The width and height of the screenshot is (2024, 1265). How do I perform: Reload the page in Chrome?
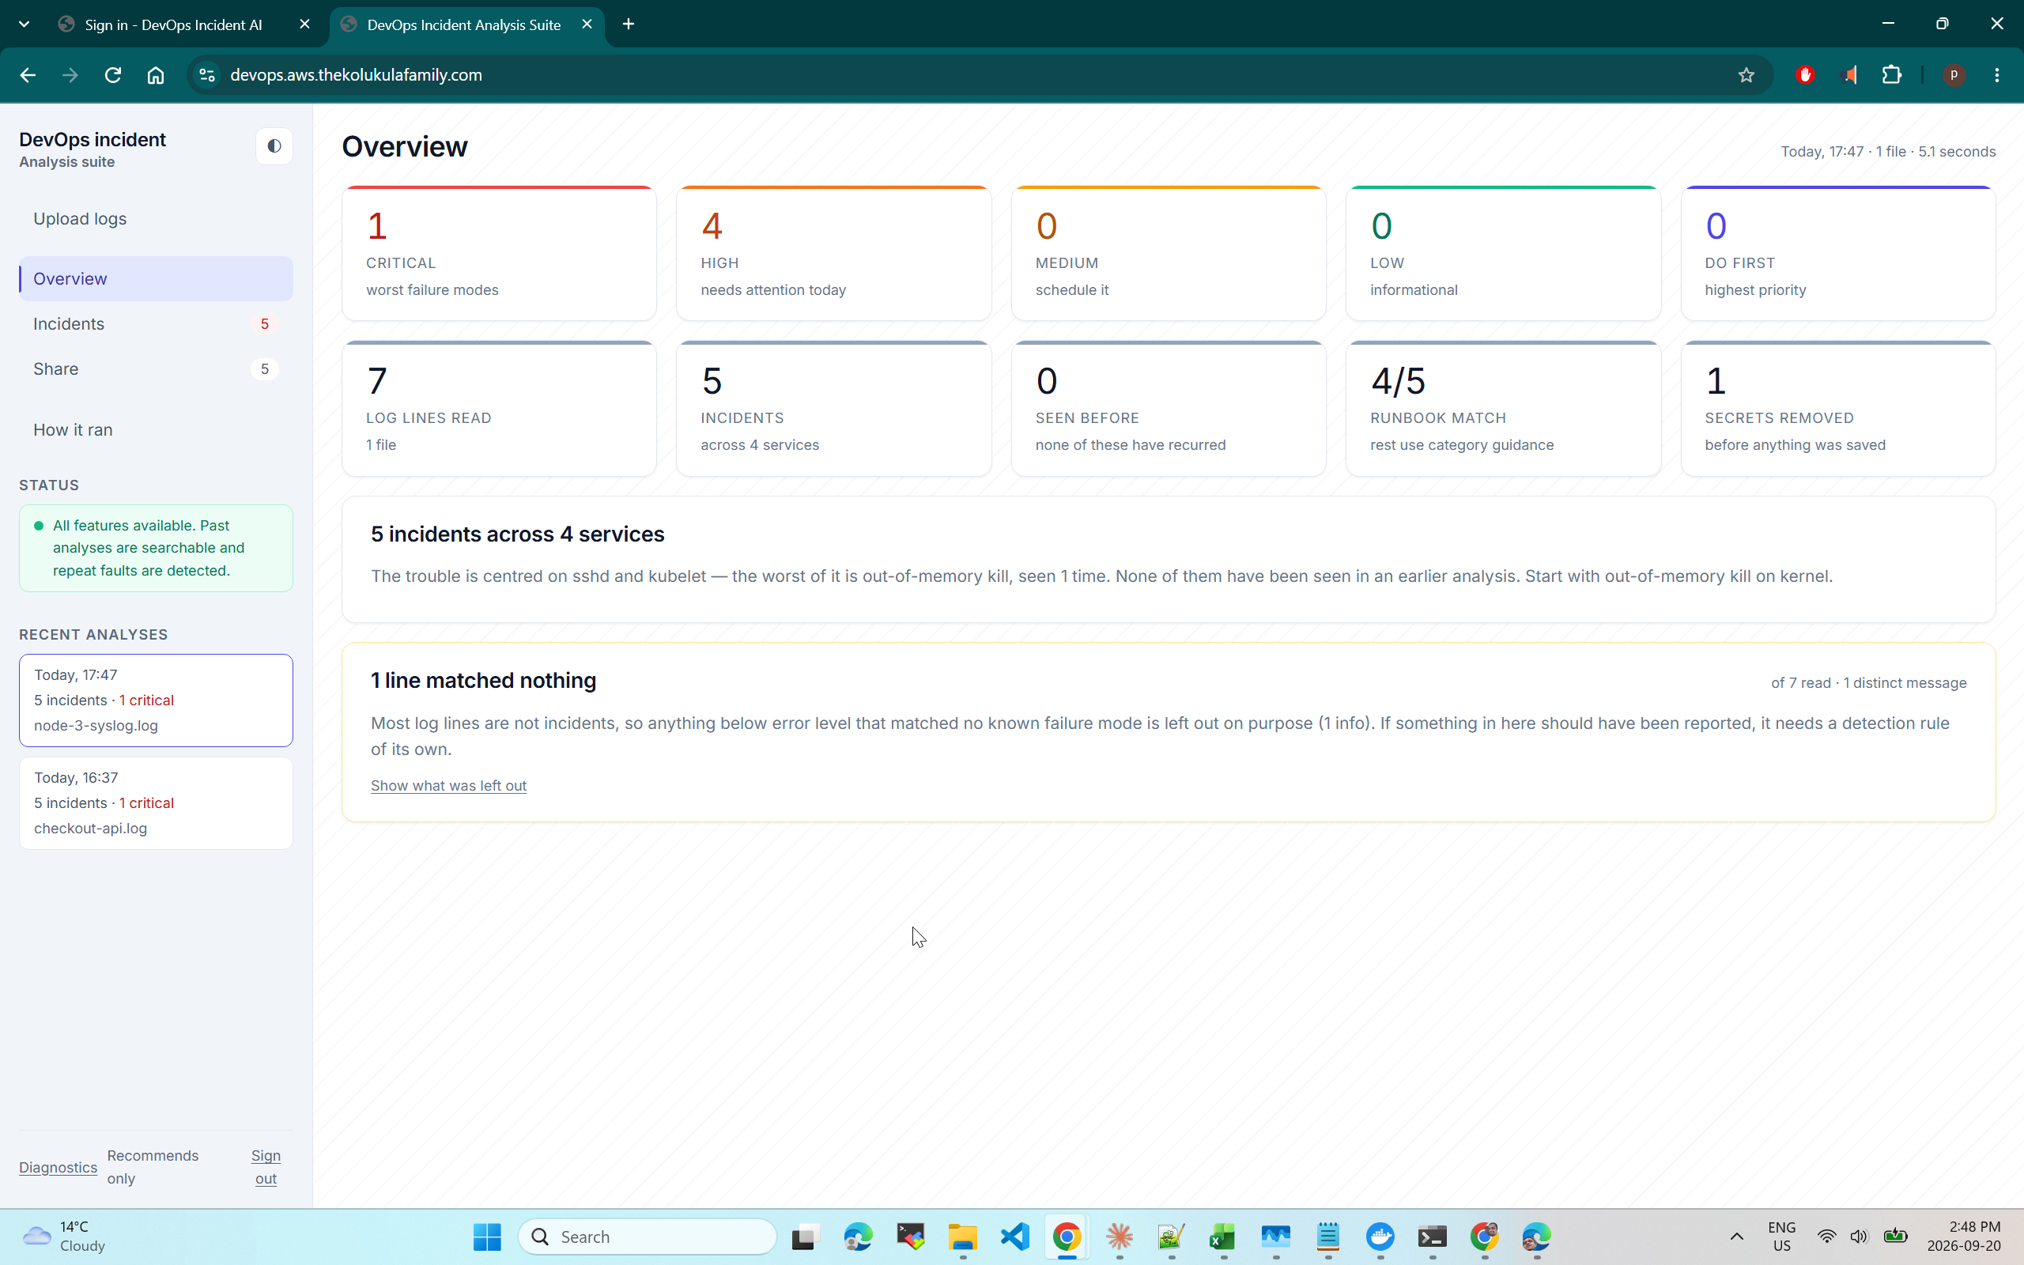[x=113, y=75]
